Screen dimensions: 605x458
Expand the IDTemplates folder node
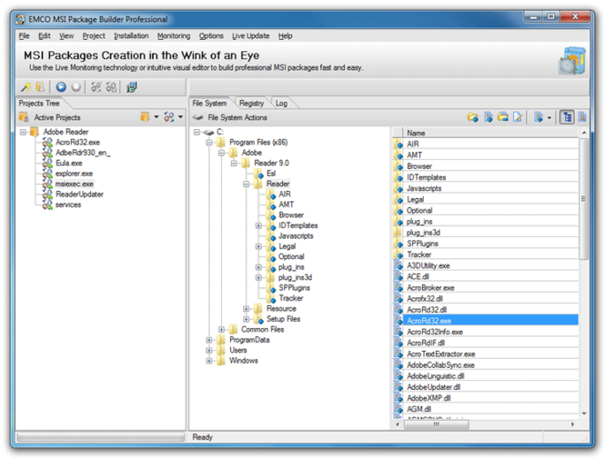pos(258,225)
